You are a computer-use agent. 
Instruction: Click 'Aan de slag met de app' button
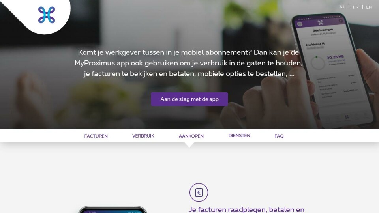click(x=189, y=99)
